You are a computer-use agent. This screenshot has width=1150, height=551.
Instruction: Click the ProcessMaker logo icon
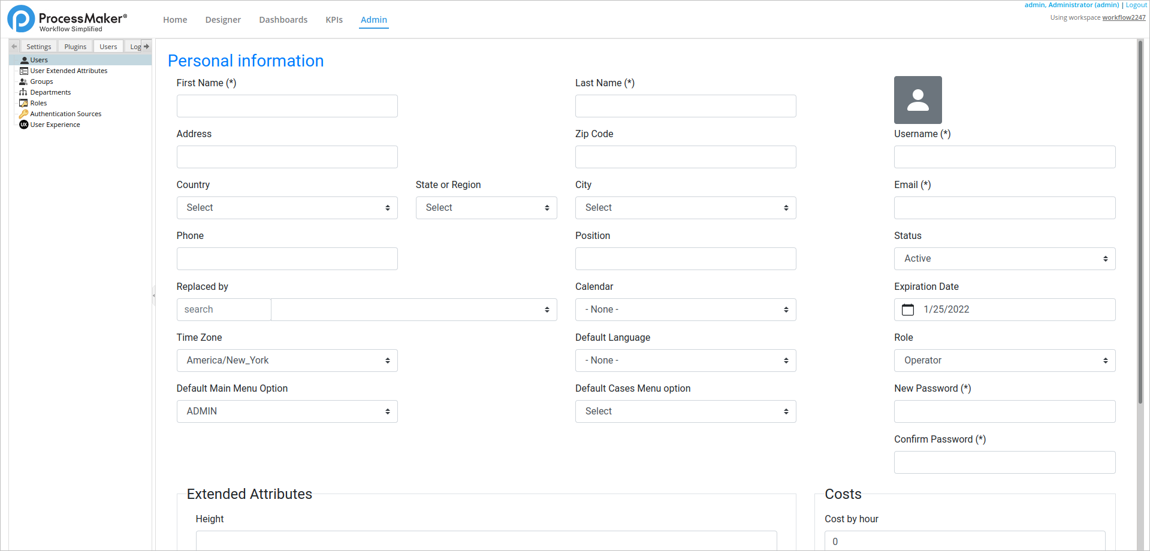coord(21,19)
